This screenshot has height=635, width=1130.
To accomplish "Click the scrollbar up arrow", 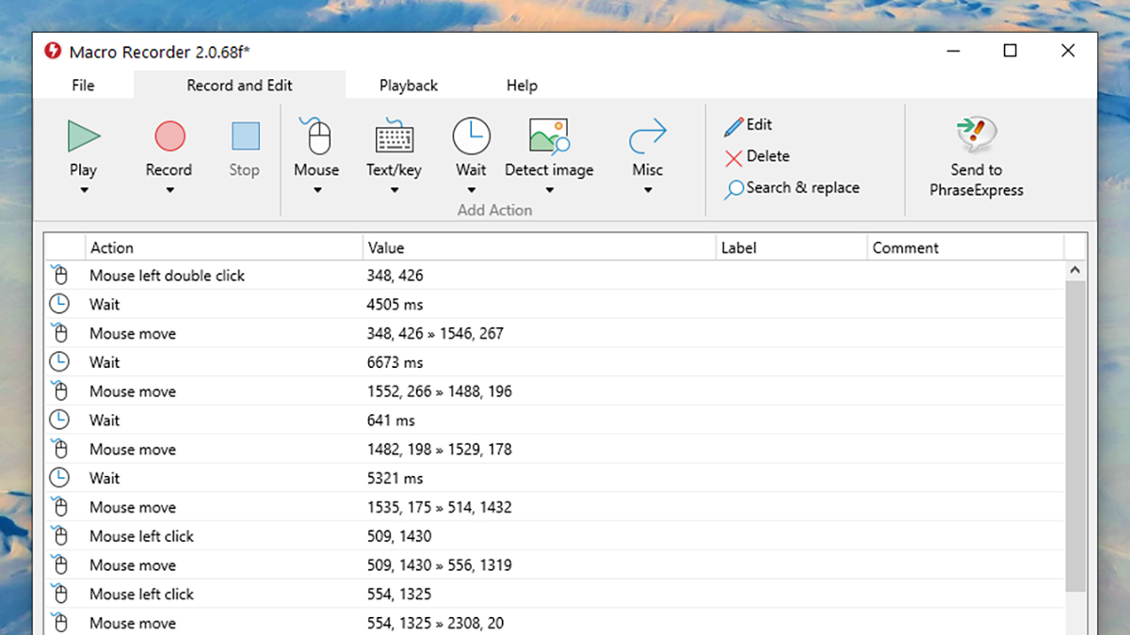I will click(1075, 271).
